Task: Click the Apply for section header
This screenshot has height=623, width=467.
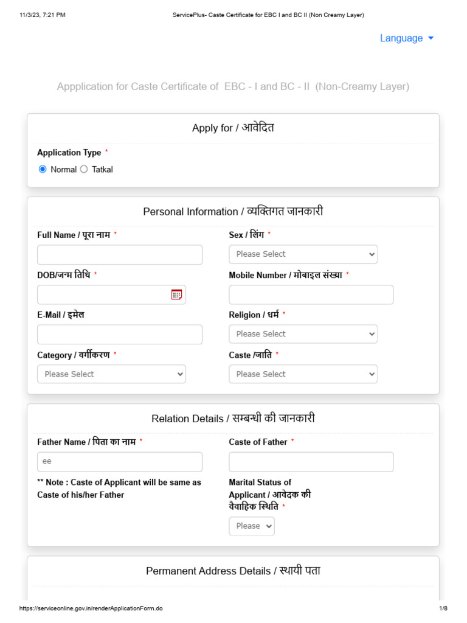Action: tap(233, 128)
